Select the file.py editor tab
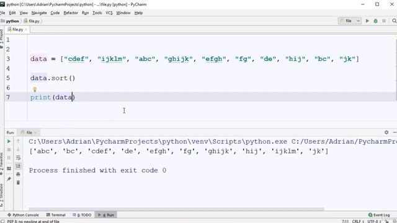397x223 pixels. click(x=17, y=30)
